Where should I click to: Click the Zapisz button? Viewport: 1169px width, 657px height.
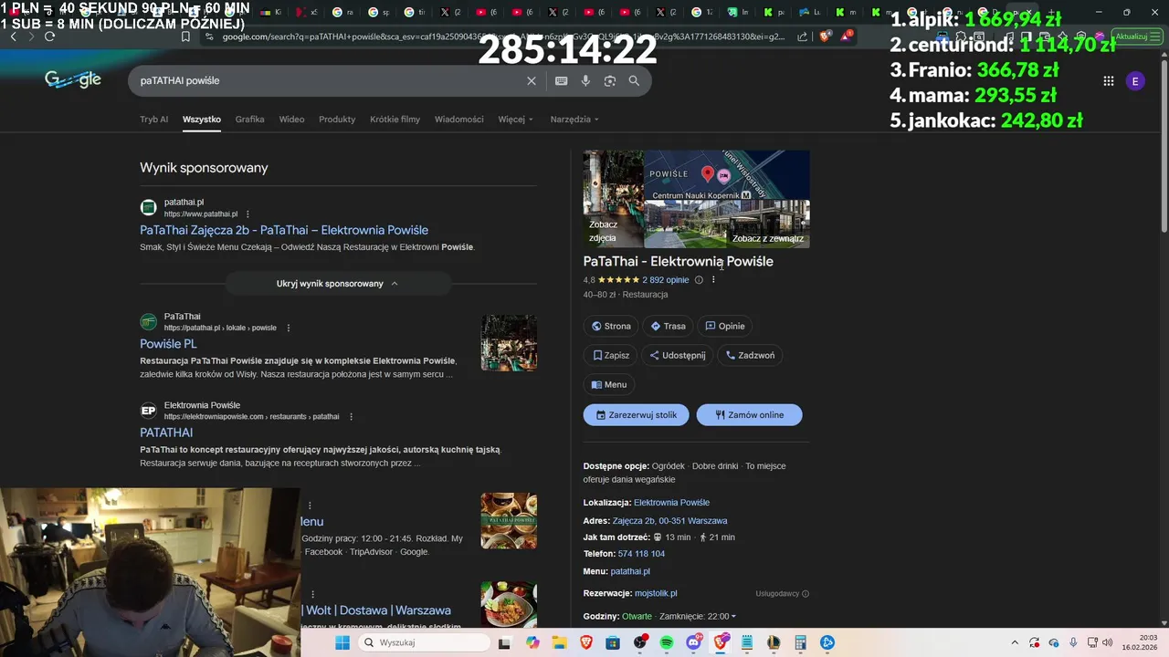pyautogui.click(x=611, y=355)
